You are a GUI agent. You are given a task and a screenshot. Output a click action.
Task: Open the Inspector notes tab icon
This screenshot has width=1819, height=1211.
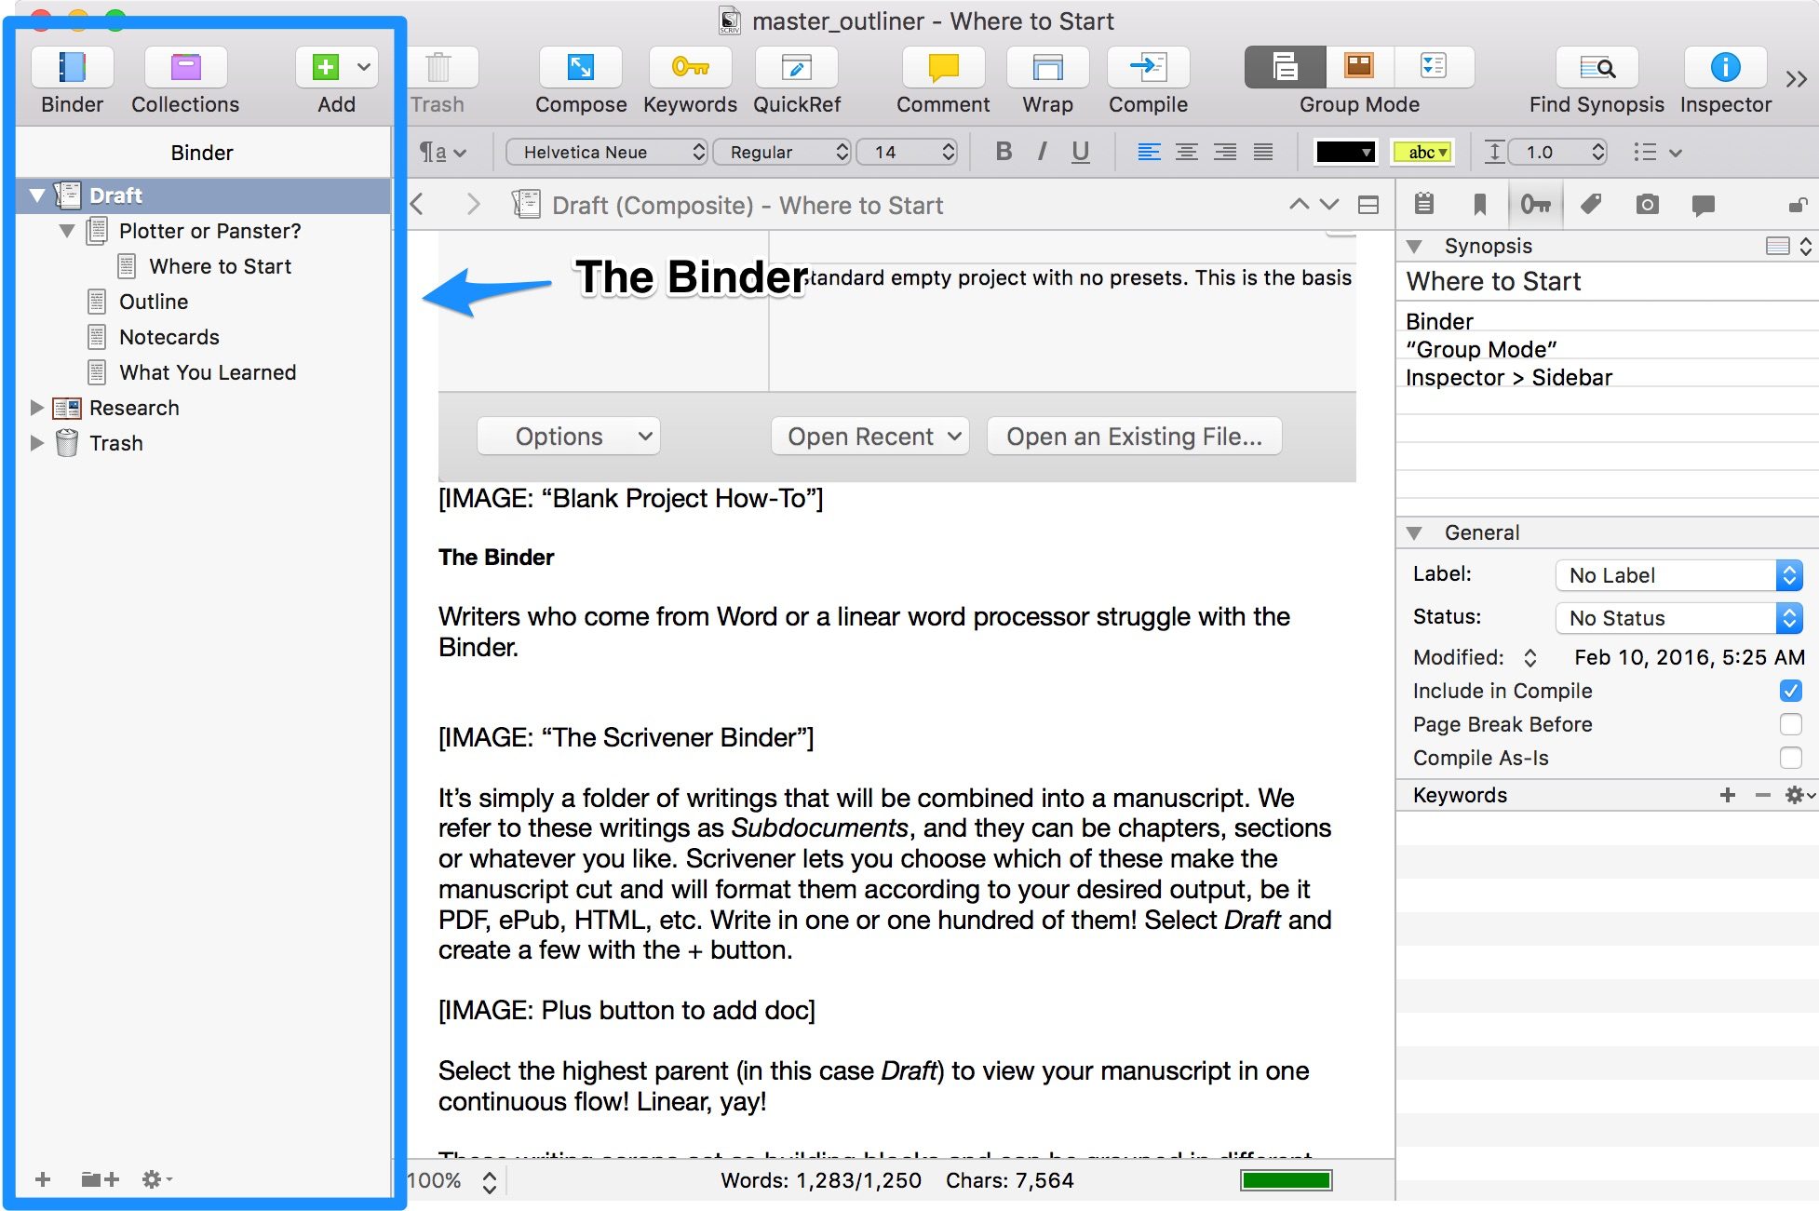pyautogui.click(x=1423, y=204)
